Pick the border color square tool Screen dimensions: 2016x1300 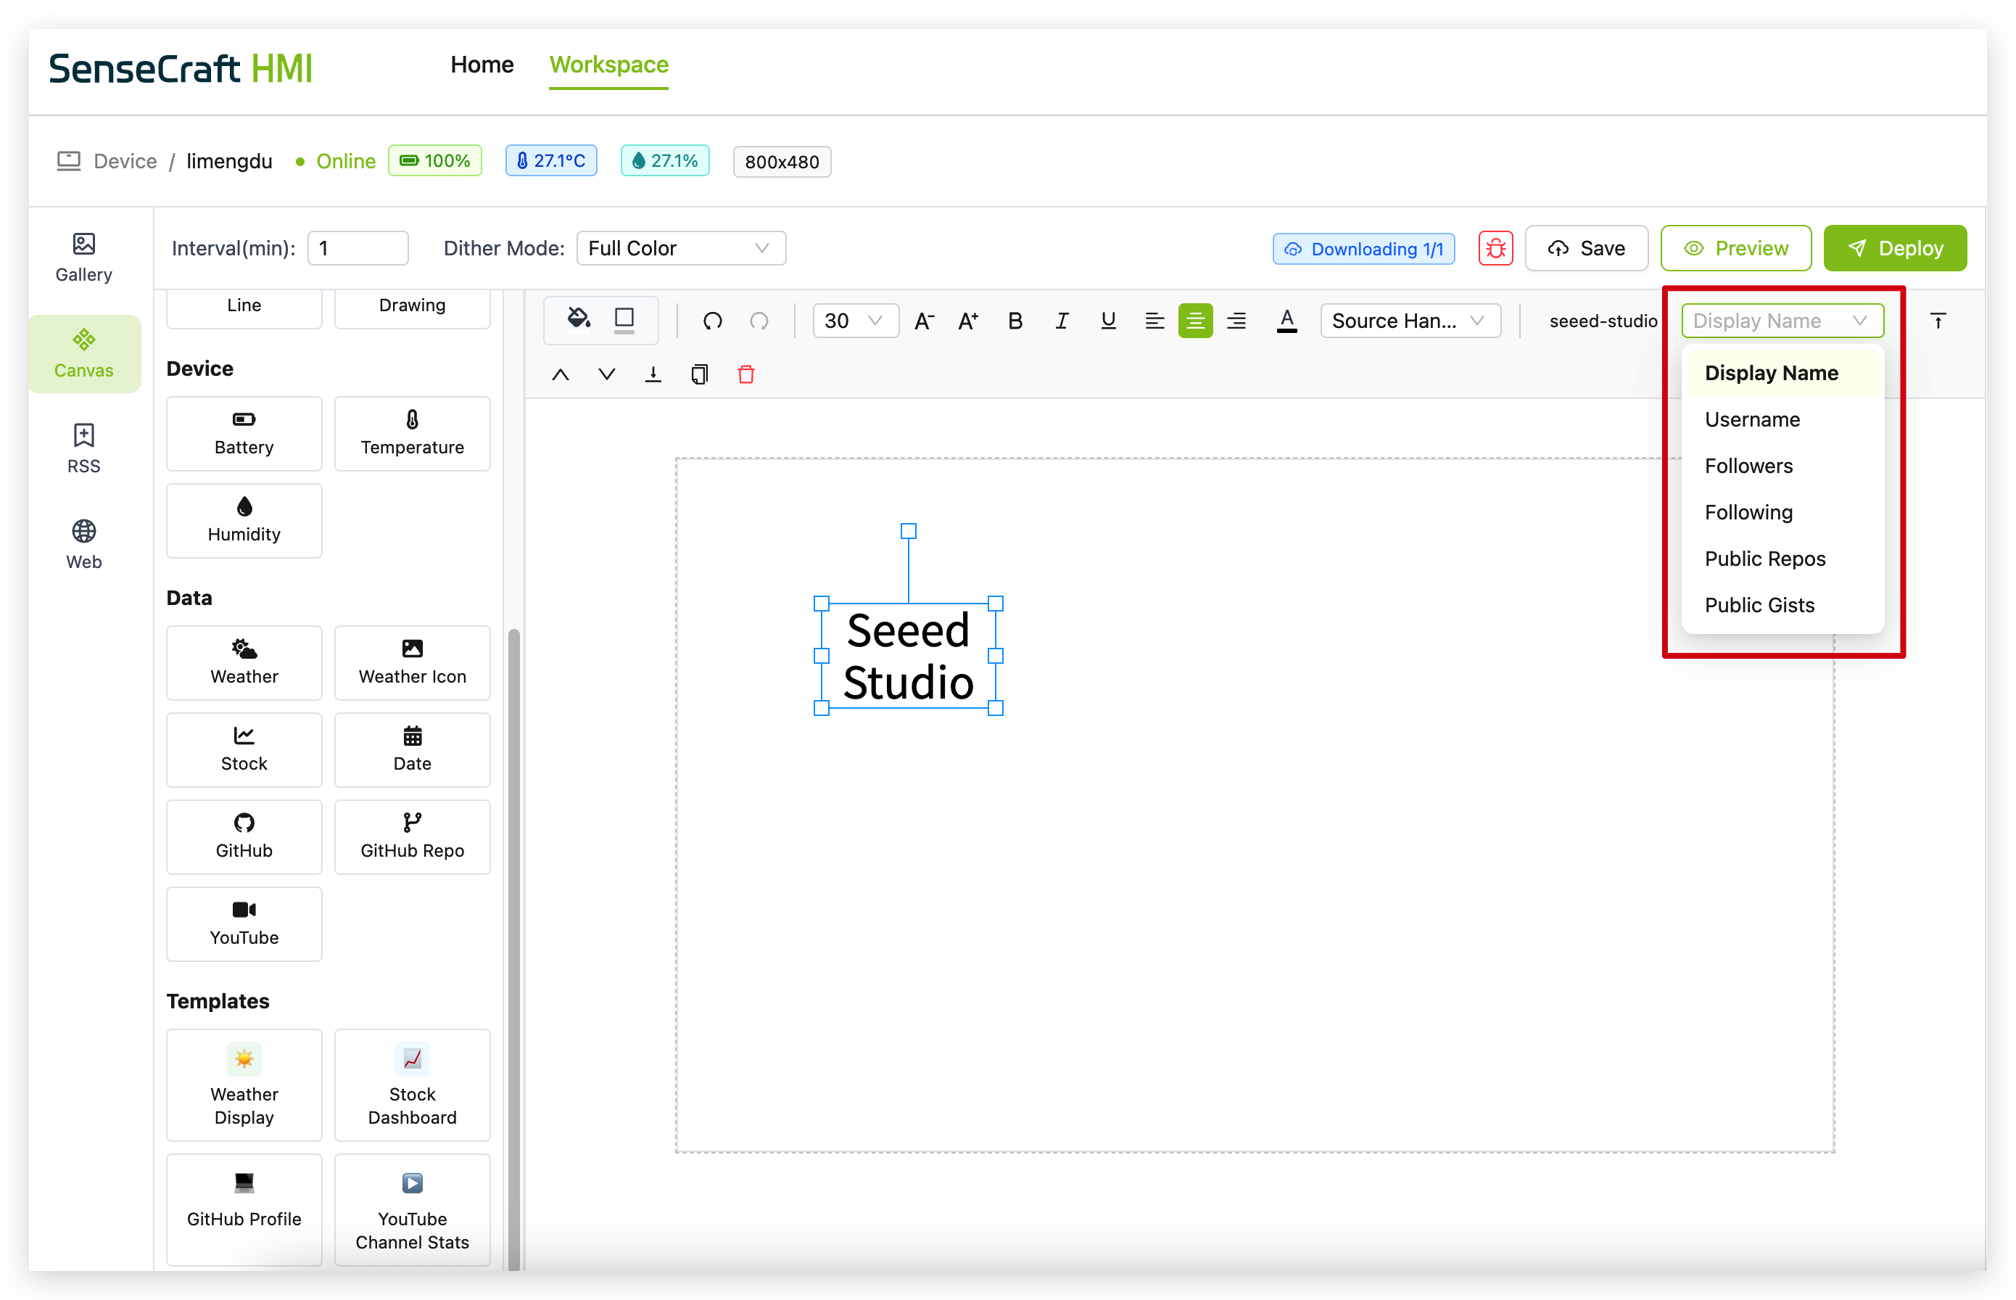coord(624,319)
